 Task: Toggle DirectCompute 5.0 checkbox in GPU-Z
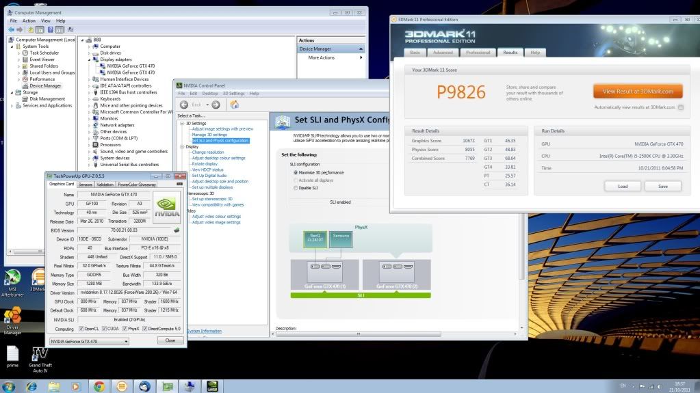(x=144, y=329)
